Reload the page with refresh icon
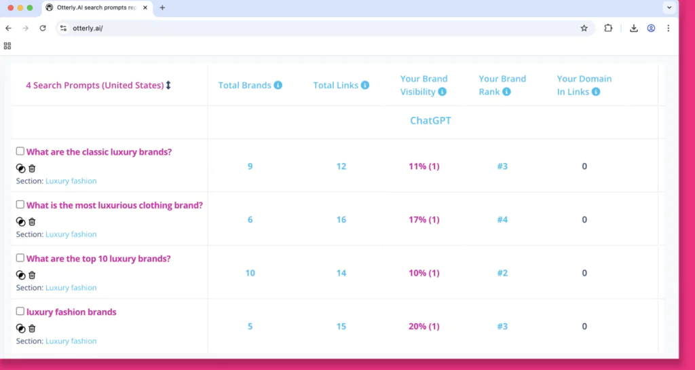 pyautogui.click(x=43, y=28)
